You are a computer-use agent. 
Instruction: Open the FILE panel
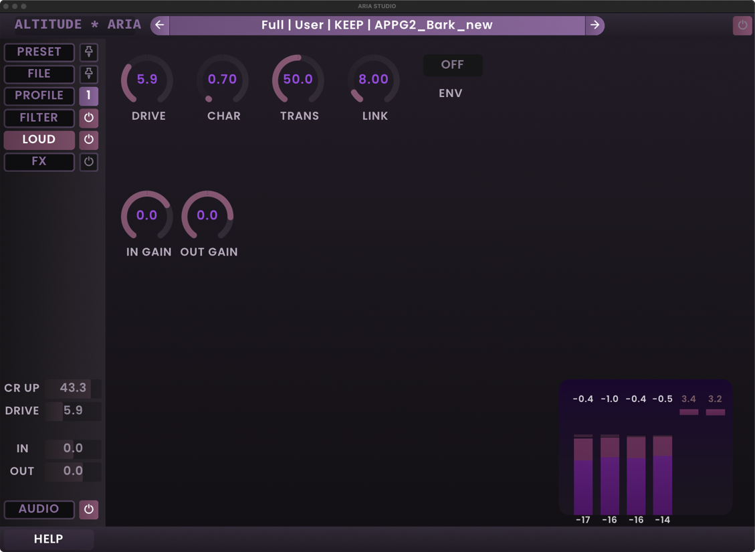39,74
